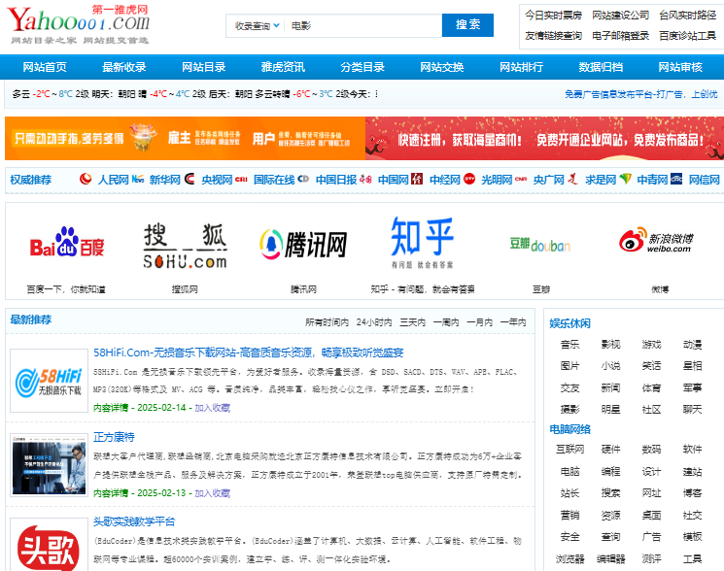The width and height of the screenshot is (724, 571).
Task: Click 内容详情 for the 正方康特 entry
Action: [x=111, y=493]
